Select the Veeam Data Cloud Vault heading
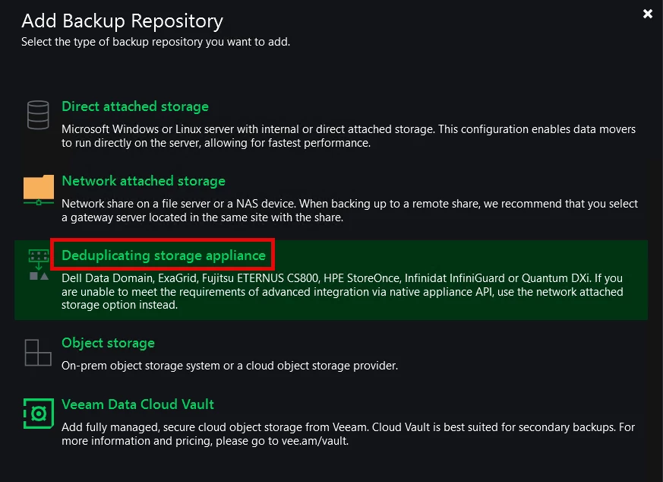The height and width of the screenshot is (482, 663). tap(138, 404)
